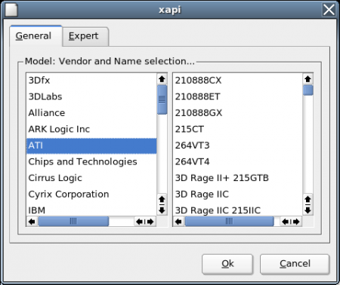The height and width of the screenshot is (285, 340).
Task: Dismiss the dialog with the Cancel button
Action: pos(295,264)
